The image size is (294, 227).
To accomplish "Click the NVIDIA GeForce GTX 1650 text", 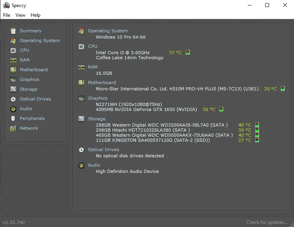I will [146, 109].
